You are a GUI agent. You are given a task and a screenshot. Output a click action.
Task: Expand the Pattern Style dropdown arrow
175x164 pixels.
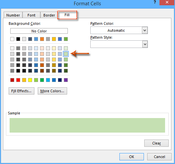point(145,44)
